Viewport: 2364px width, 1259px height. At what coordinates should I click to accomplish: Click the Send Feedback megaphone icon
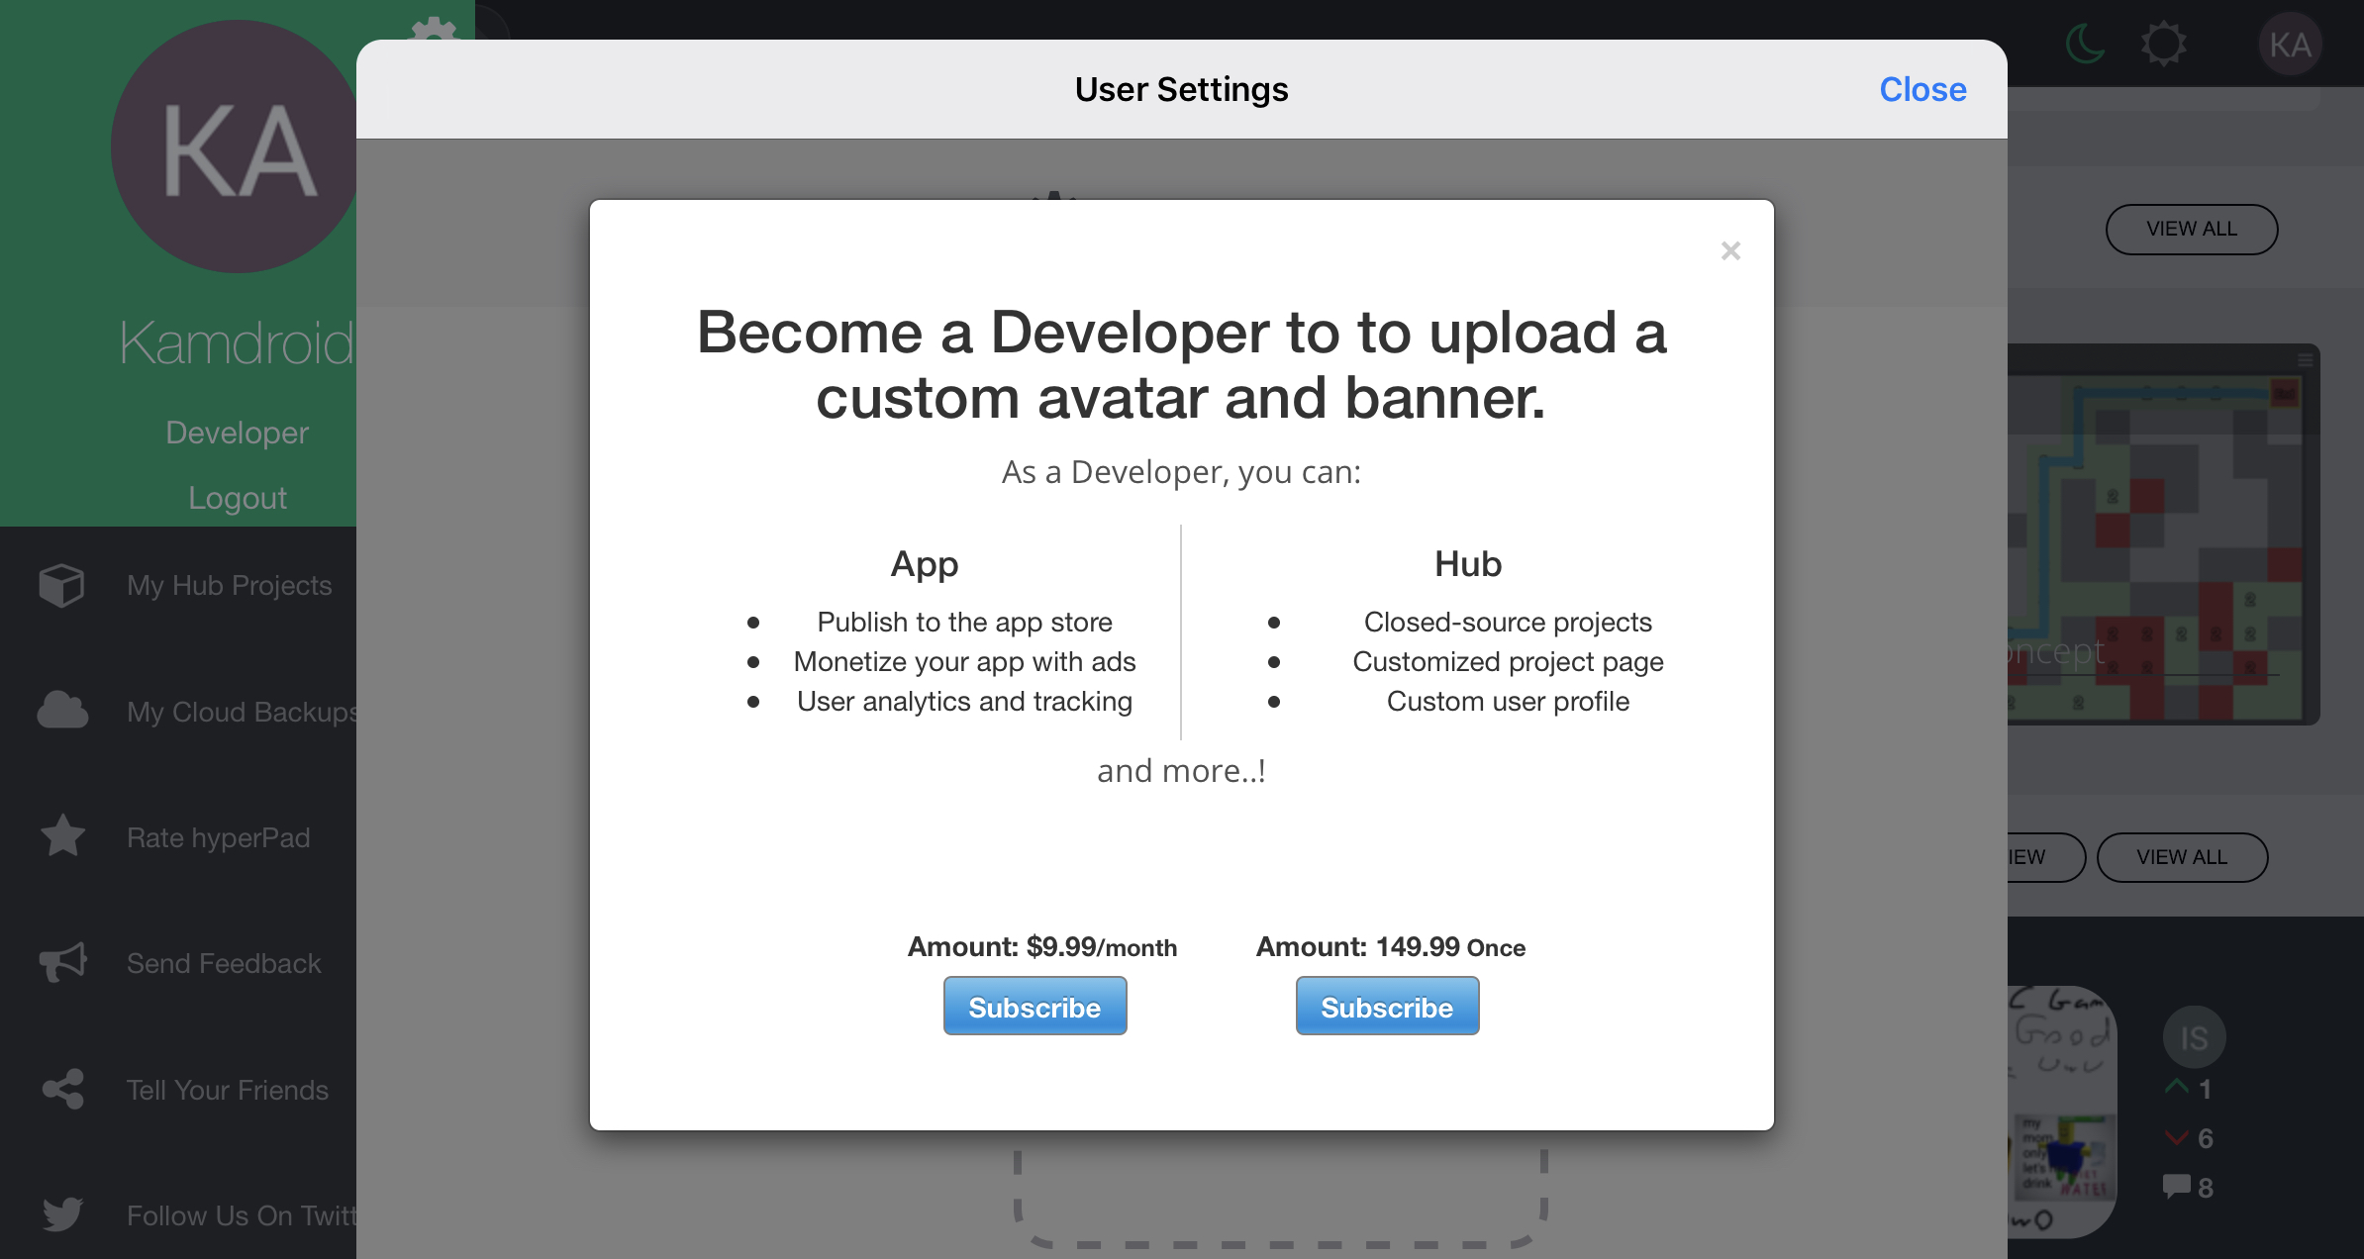coord(62,962)
